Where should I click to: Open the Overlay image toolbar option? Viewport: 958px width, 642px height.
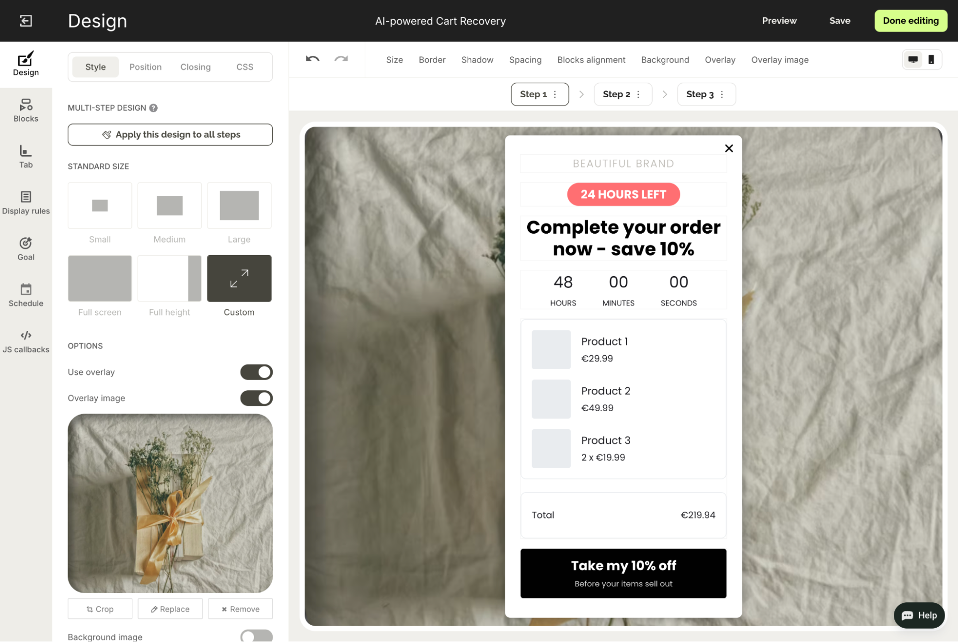coord(780,60)
